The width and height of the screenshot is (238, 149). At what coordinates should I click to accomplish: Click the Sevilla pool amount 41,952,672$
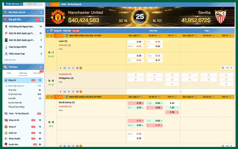pos(196,20)
